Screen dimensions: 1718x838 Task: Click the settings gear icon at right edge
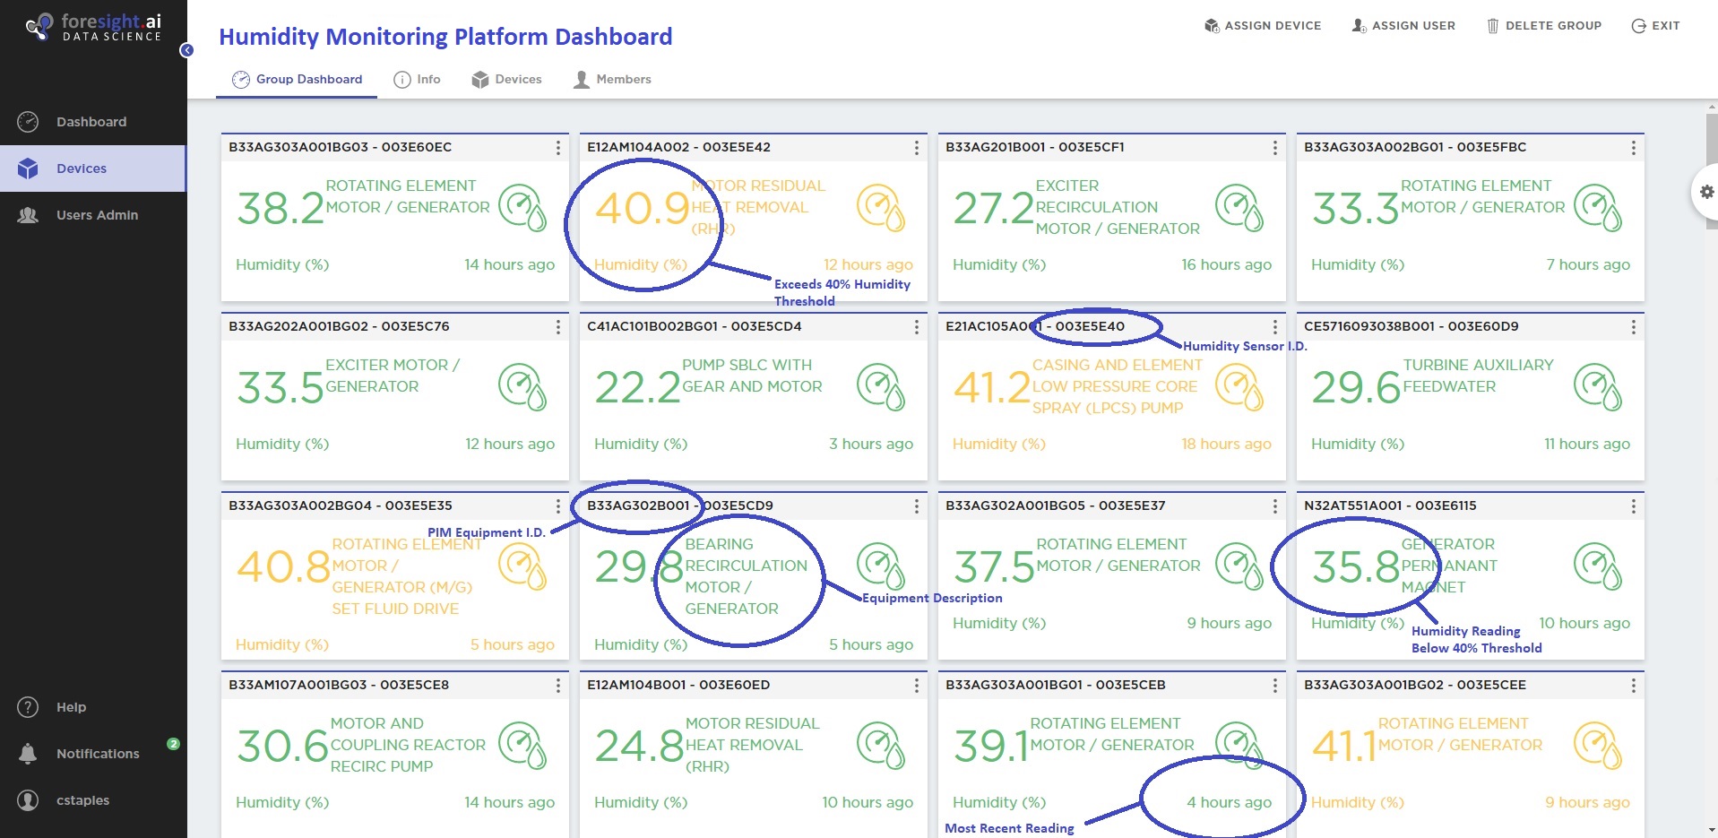tap(1706, 192)
